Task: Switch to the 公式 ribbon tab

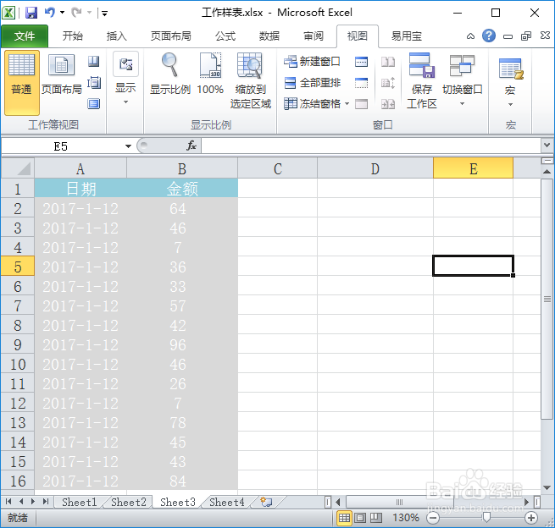Action: point(225,36)
